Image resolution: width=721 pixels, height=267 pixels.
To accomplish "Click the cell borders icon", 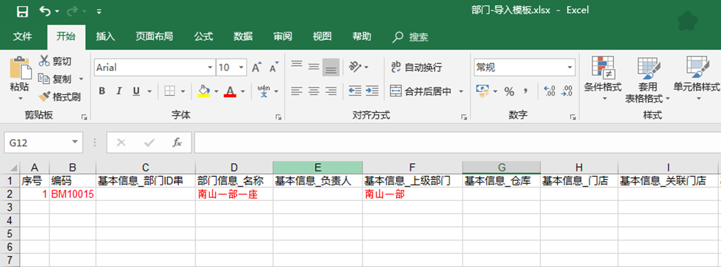I will (x=170, y=91).
